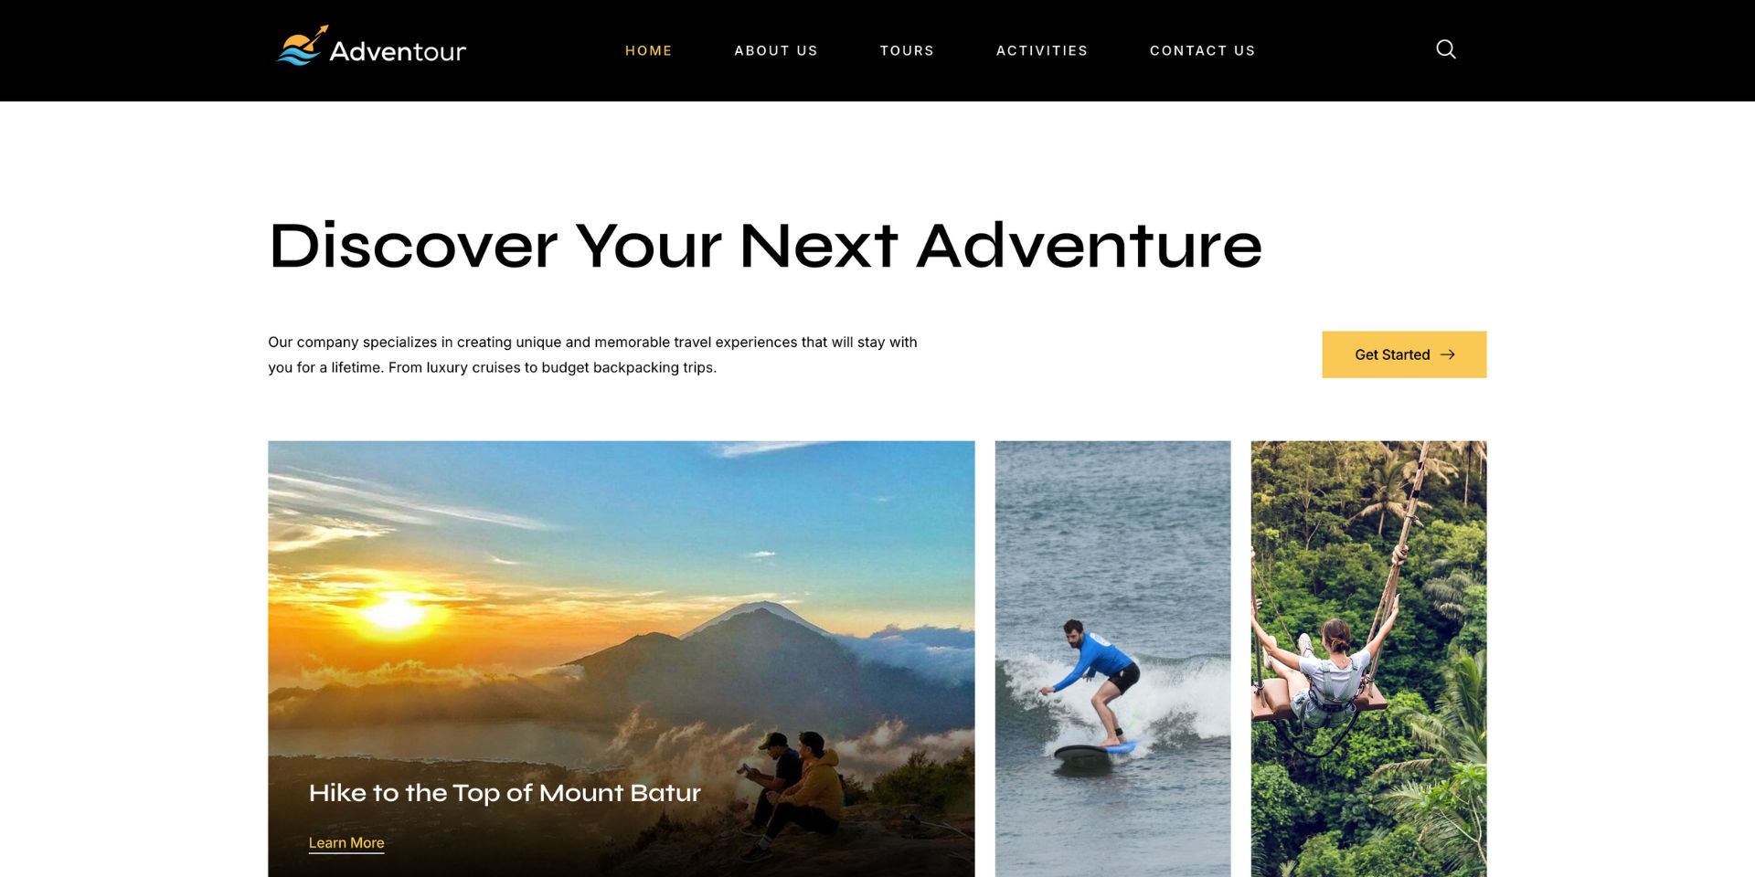Open the Mount Batur sunrise image
Viewport: 1755px width, 877px height.
pyautogui.click(x=622, y=659)
